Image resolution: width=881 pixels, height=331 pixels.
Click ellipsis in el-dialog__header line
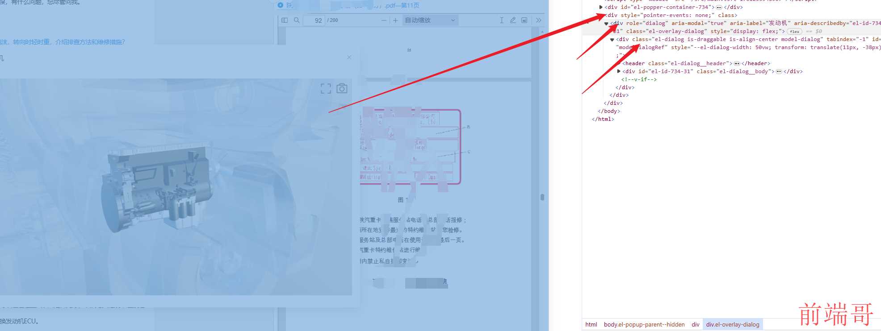(x=737, y=64)
